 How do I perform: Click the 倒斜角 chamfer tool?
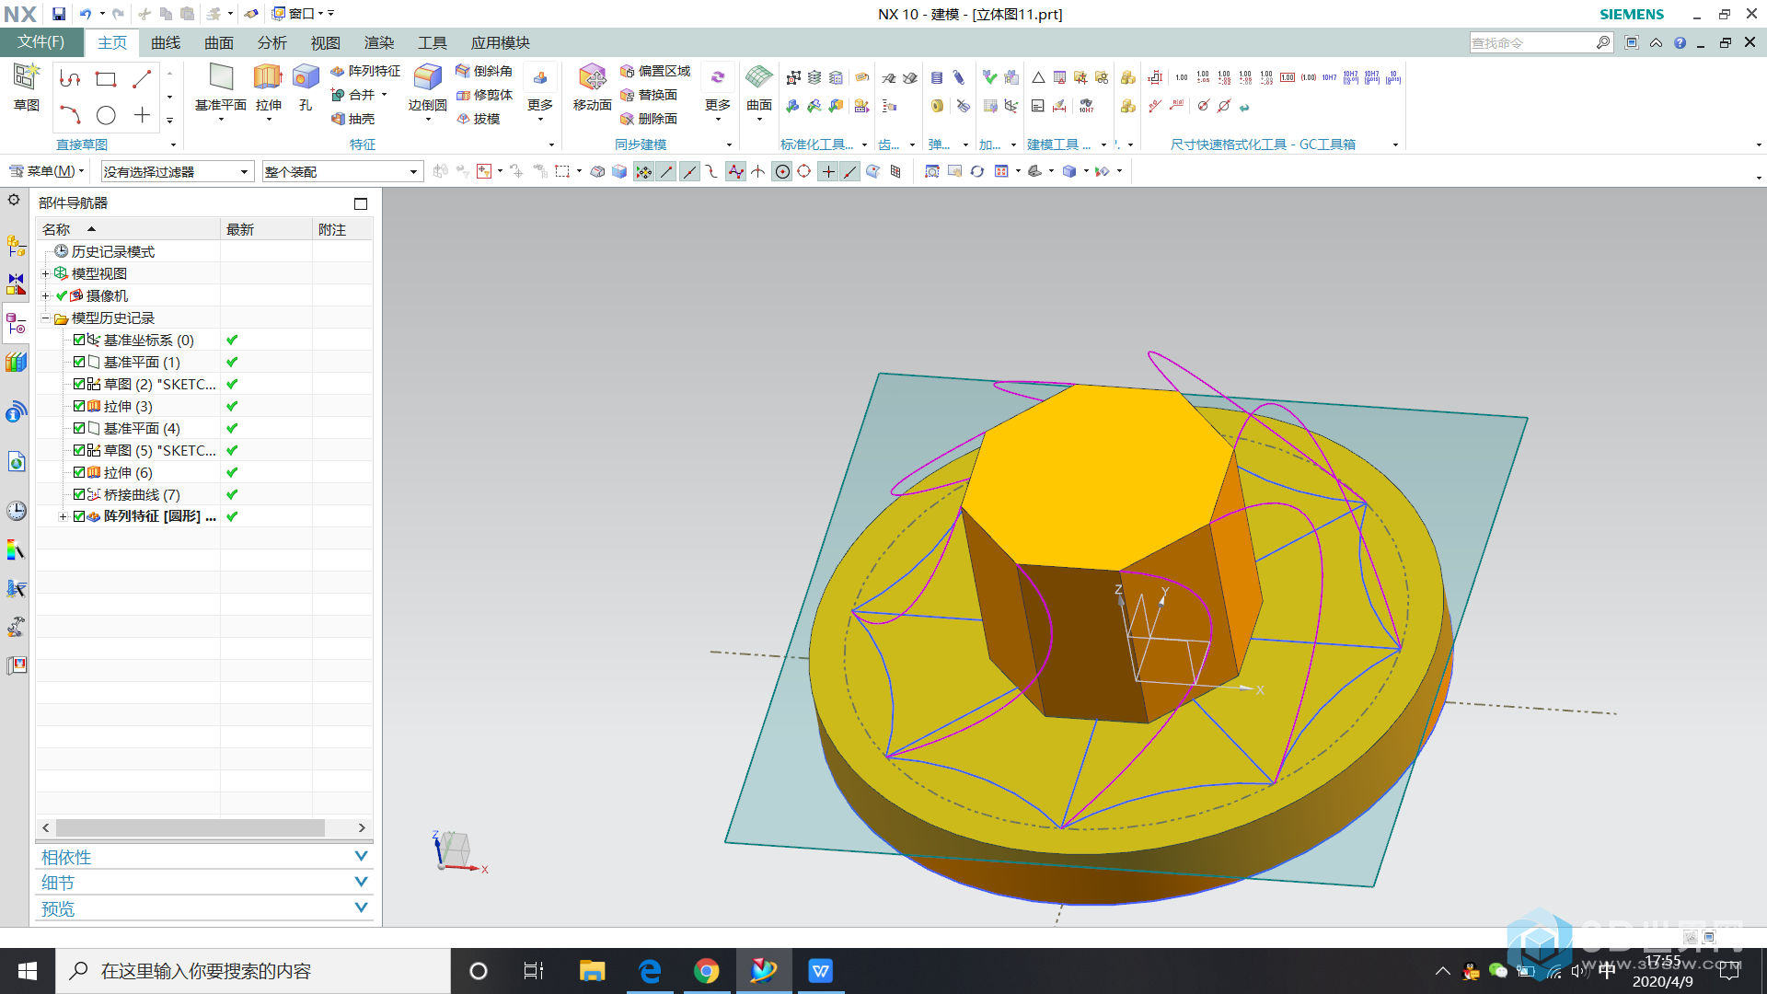tap(484, 71)
